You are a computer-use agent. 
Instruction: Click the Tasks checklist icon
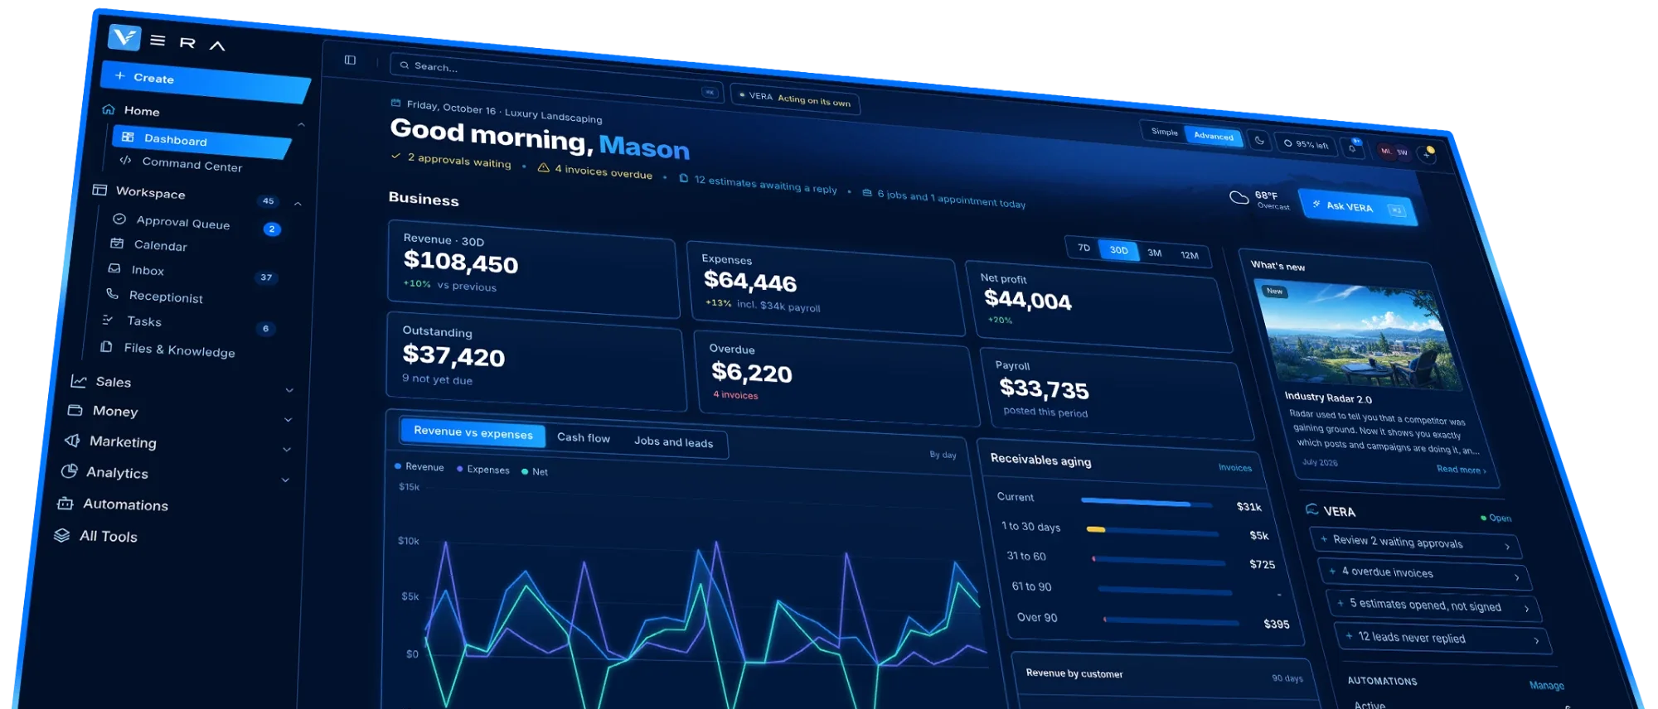108,320
